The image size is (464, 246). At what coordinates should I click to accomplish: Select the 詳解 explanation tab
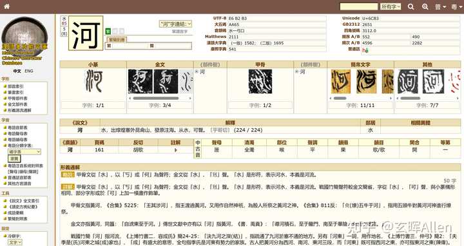tap(68, 187)
